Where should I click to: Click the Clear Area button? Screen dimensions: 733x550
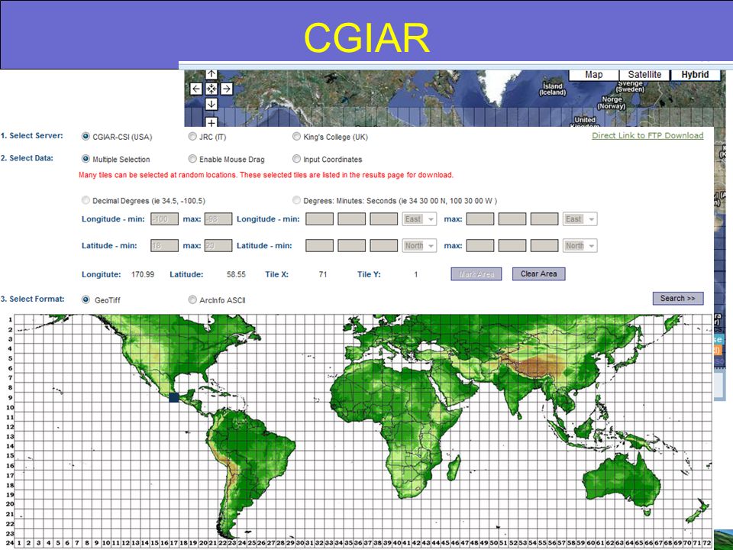pyautogui.click(x=539, y=274)
